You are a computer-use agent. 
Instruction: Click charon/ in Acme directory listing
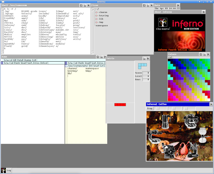tap(72, 69)
